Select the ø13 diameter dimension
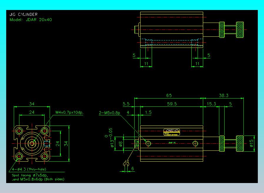This screenshot has width=264, height=193. tap(112, 143)
